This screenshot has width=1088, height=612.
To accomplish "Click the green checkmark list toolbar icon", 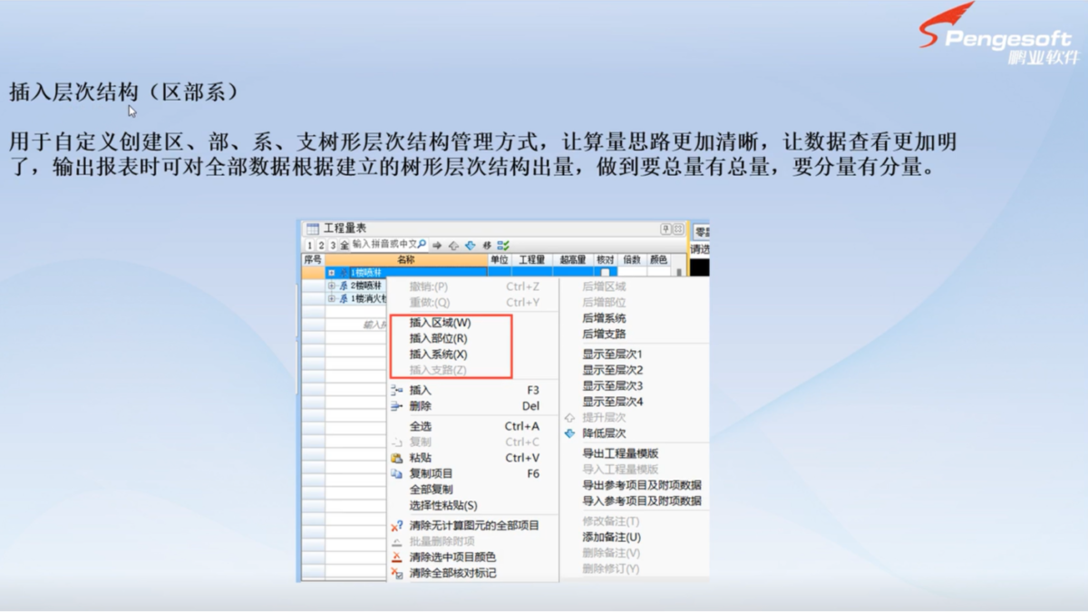I will click(x=503, y=246).
